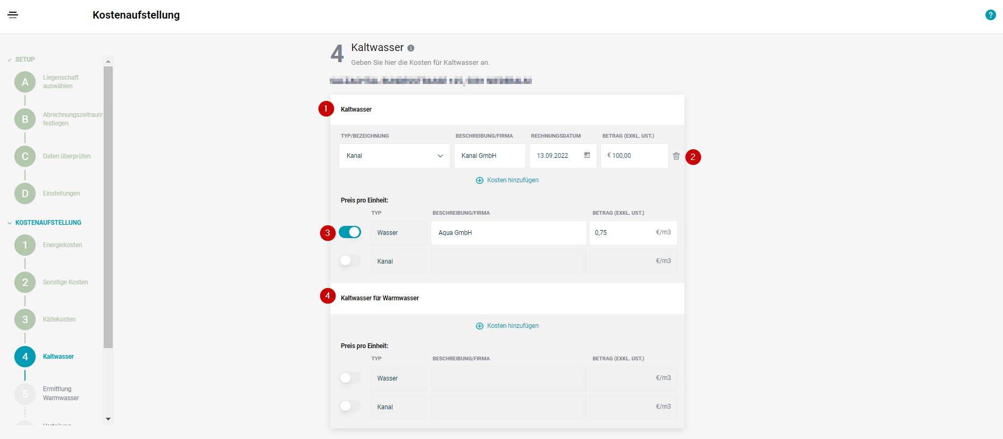This screenshot has width=1003, height=439.
Task: Go to step 1 Energiekosten circle
Action: click(x=25, y=246)
